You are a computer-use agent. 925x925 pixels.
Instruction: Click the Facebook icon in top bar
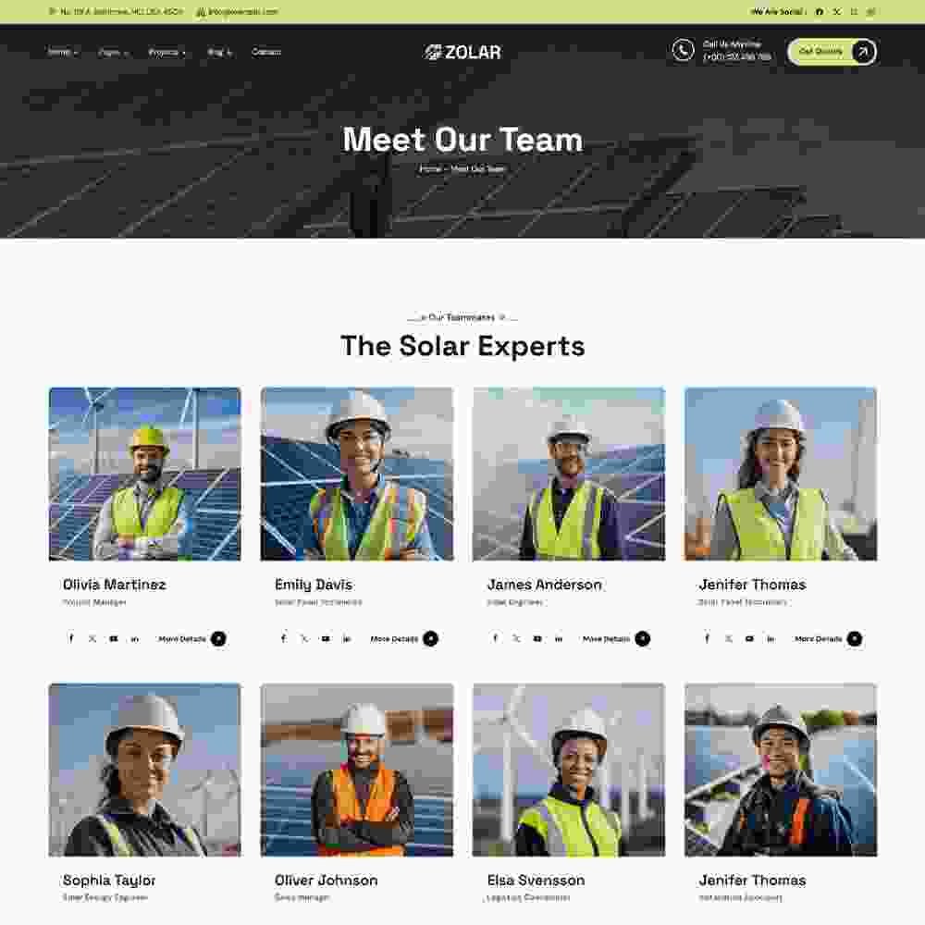click(820, 11)
